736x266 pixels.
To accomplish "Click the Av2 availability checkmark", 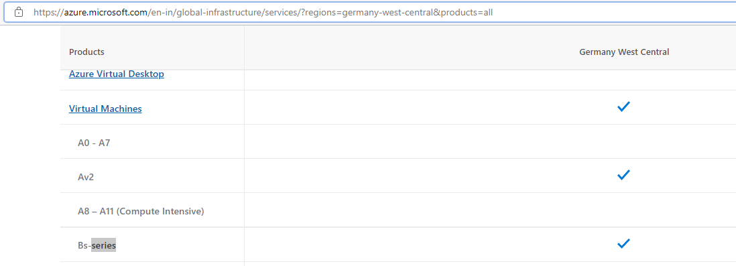I will point(623,176).
